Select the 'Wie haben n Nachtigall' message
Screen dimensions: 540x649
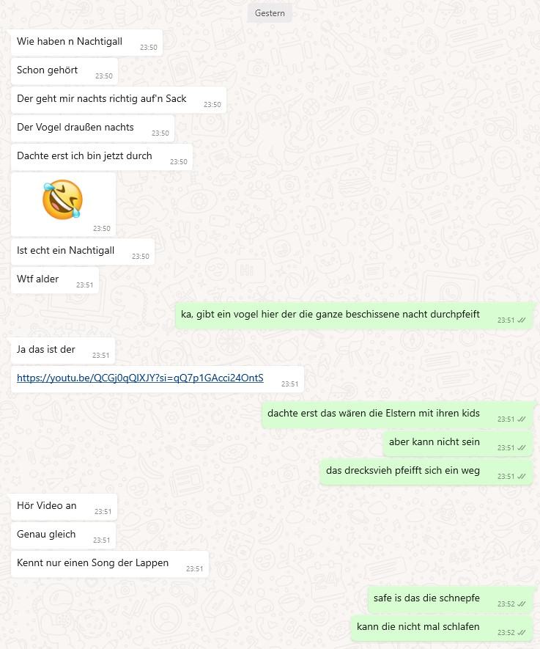pos(86,43)
